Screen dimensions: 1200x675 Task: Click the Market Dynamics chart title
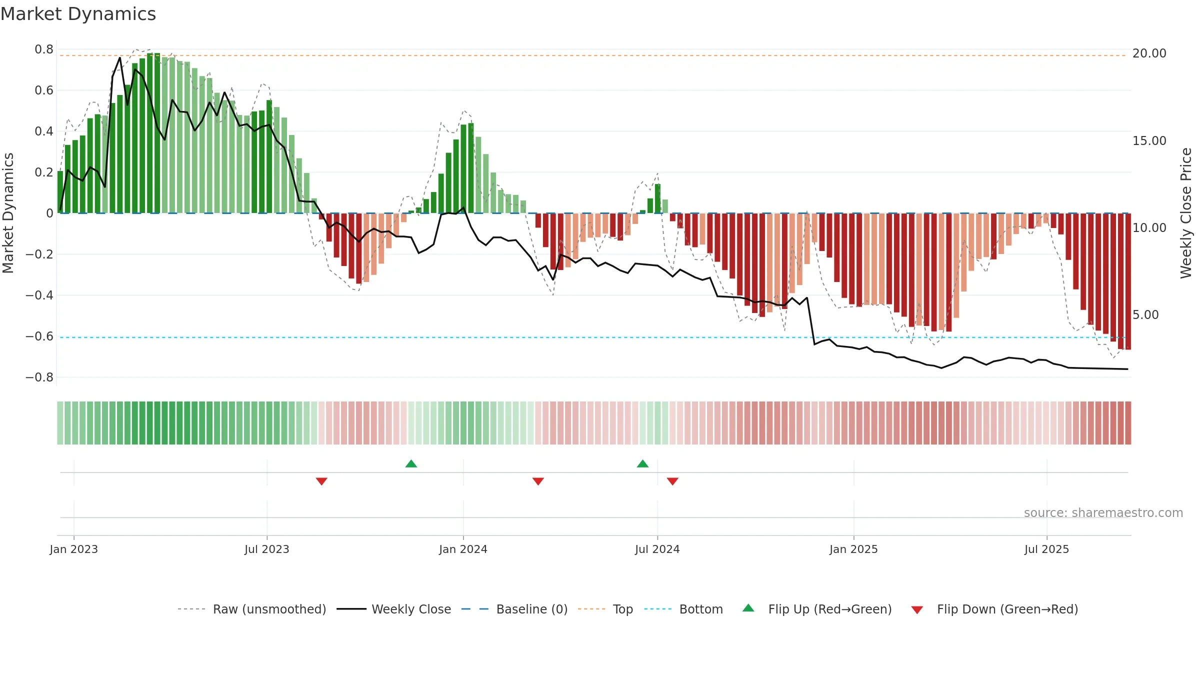[x=78, y=14]
